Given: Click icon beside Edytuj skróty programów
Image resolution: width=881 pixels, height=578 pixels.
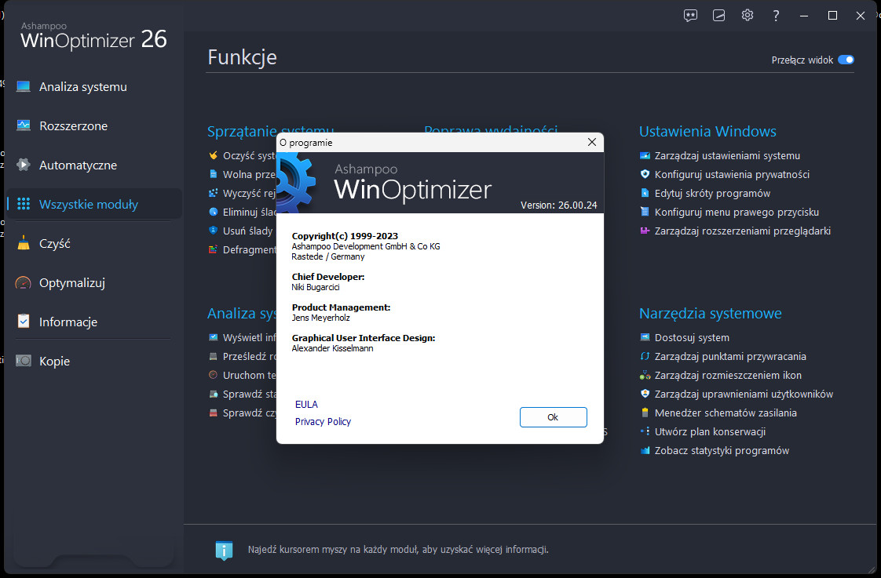Looking at the screenshot, I should pyautogui.click(x=645, y=193).
